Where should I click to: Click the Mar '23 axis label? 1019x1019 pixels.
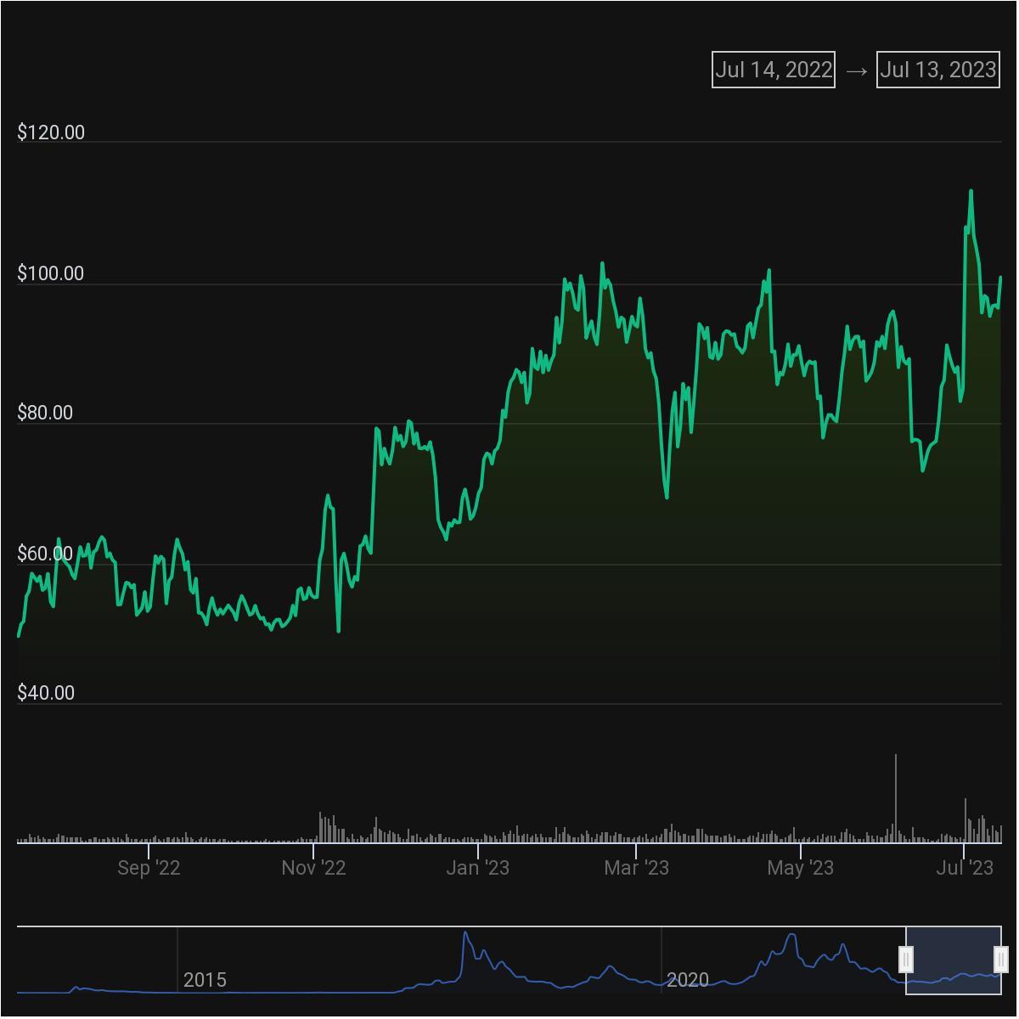pos(636,868)
